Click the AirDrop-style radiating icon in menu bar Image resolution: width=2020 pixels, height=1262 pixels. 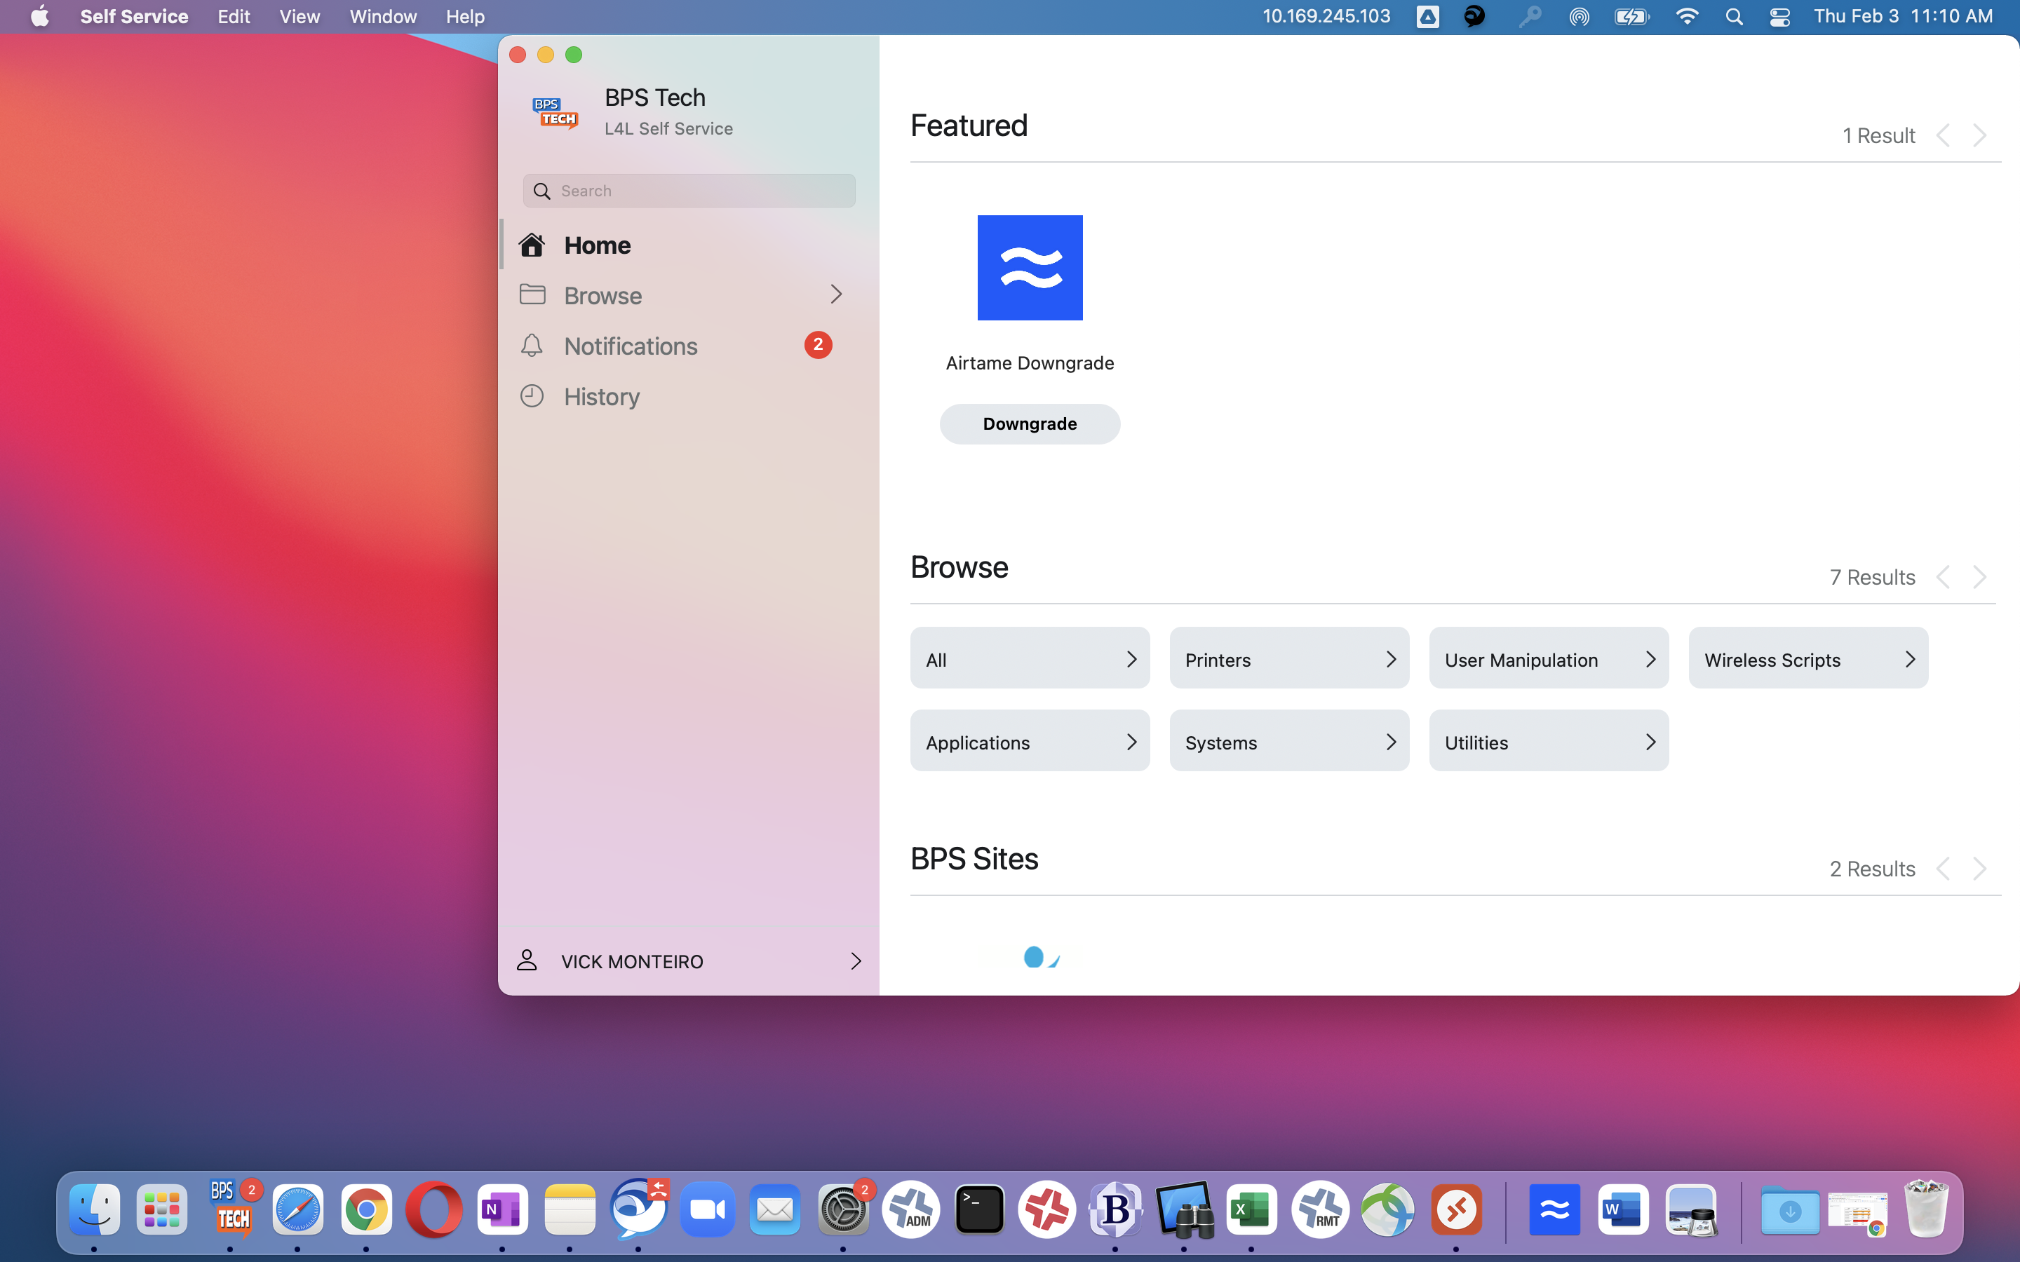pyautogui.click(x=1578, y=17)
